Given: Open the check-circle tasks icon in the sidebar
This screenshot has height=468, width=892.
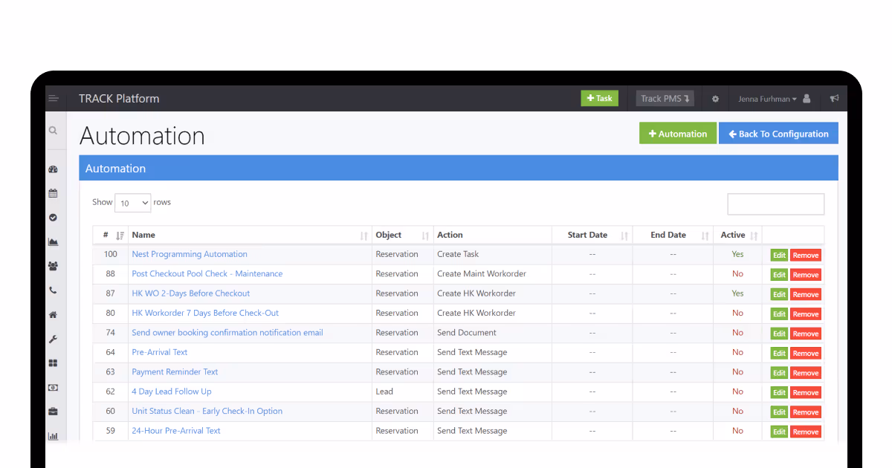Looking at the screenshot, I should pyautogui.click(x=53, y=218).
